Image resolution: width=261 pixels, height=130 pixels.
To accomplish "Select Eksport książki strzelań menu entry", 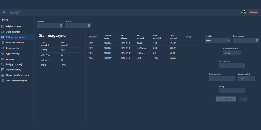I will pyautogui.click(x=17, y=75).
